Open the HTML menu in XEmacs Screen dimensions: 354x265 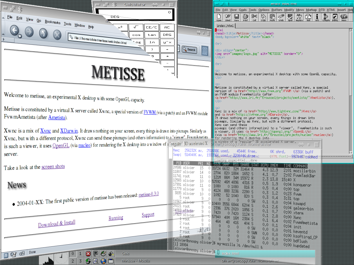[331, 10]
